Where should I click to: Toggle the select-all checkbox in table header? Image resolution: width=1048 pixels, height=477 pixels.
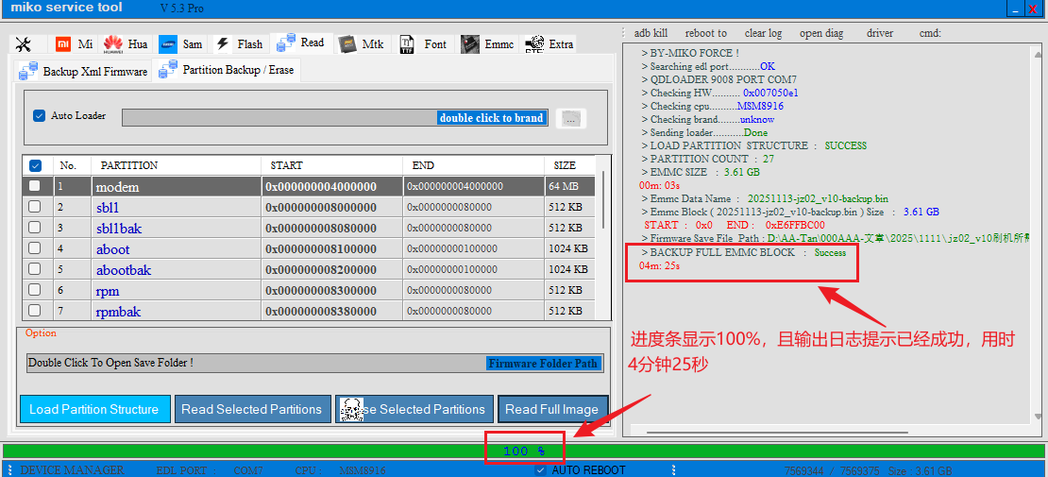[x=35, y=165]
